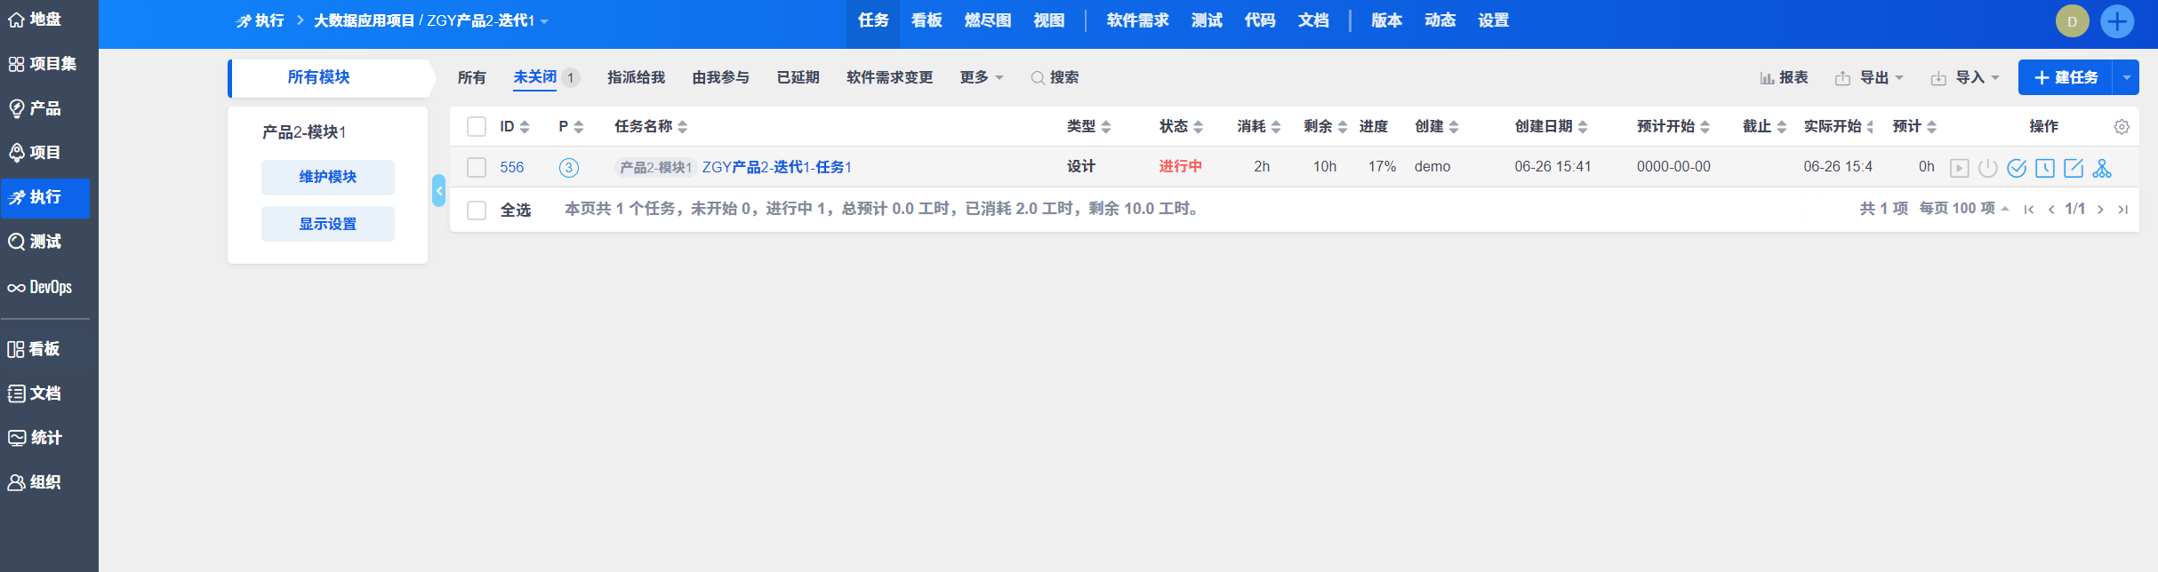Open table column settings gear icon
Image resolution: width=2158 pixels, height=572 pixels.
tap(2122, 127)
